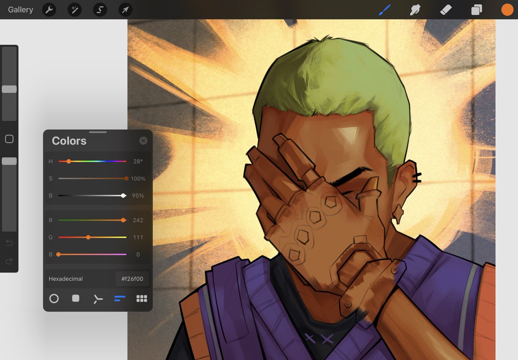The height and width of the screenshot is (360, 518).
Task: Switch to the Palettes grid tab
Action: tap(142, 298)
